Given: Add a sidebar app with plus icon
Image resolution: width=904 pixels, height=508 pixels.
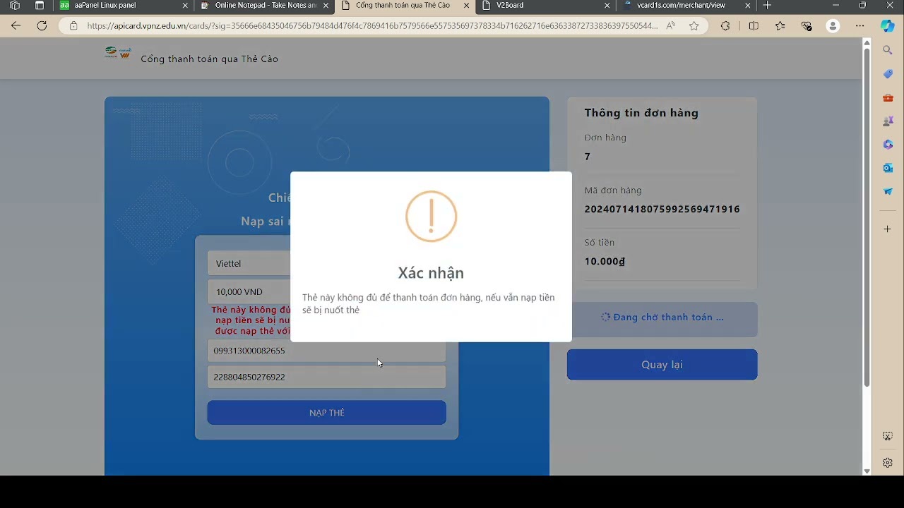Looking at the screenshot, I should tap(888, 229).
